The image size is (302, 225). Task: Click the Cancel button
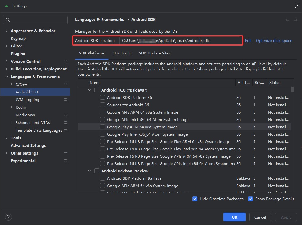(260, 217)
